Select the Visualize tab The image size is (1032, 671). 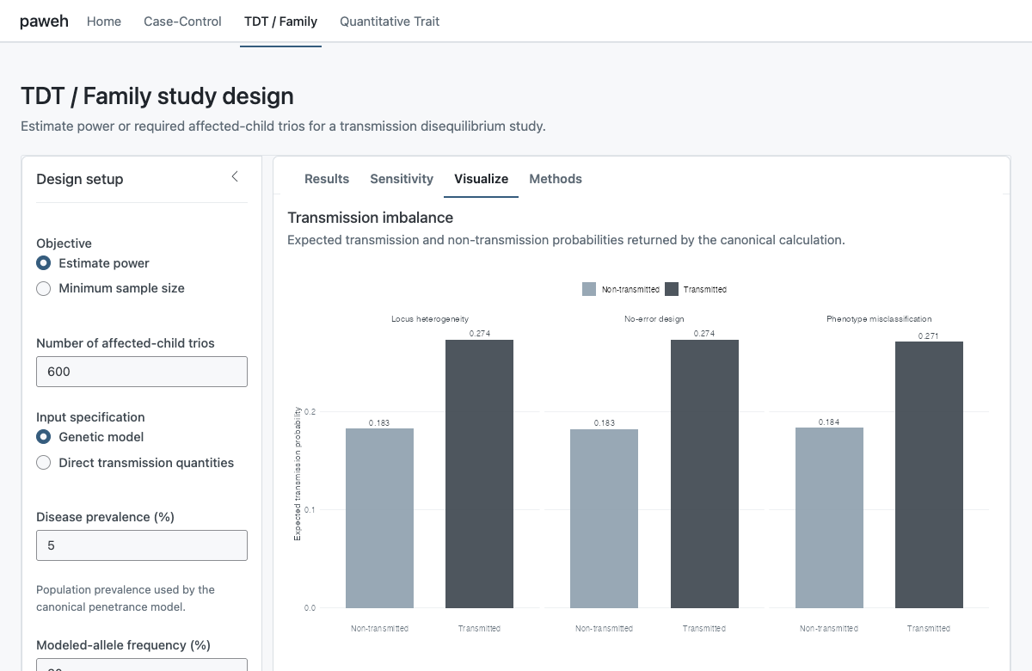pos(482,179)
